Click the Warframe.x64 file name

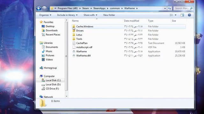(x=84, y=56)
